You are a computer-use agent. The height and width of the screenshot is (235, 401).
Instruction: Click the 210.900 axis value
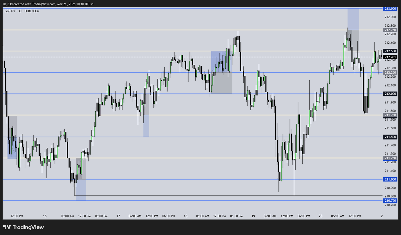coord(390,188)
